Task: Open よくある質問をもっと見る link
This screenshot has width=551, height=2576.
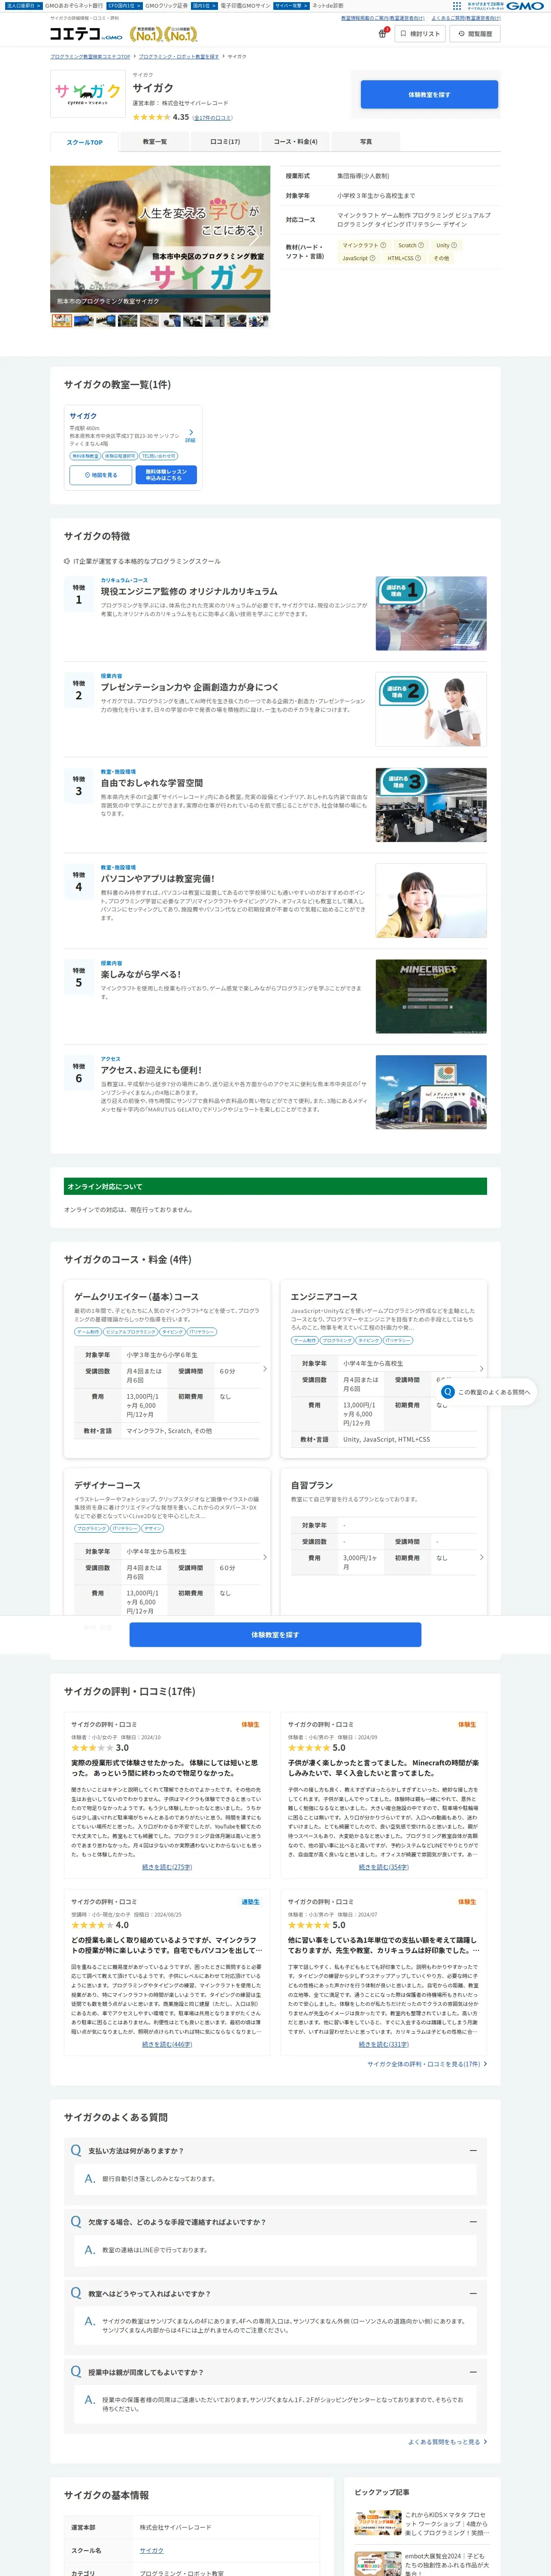Action: tap(447, 2442)
